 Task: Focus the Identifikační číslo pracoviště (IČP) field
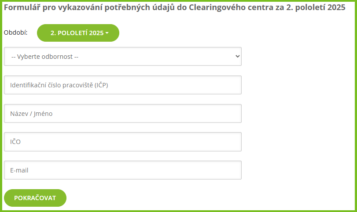[x=123, y=85]
